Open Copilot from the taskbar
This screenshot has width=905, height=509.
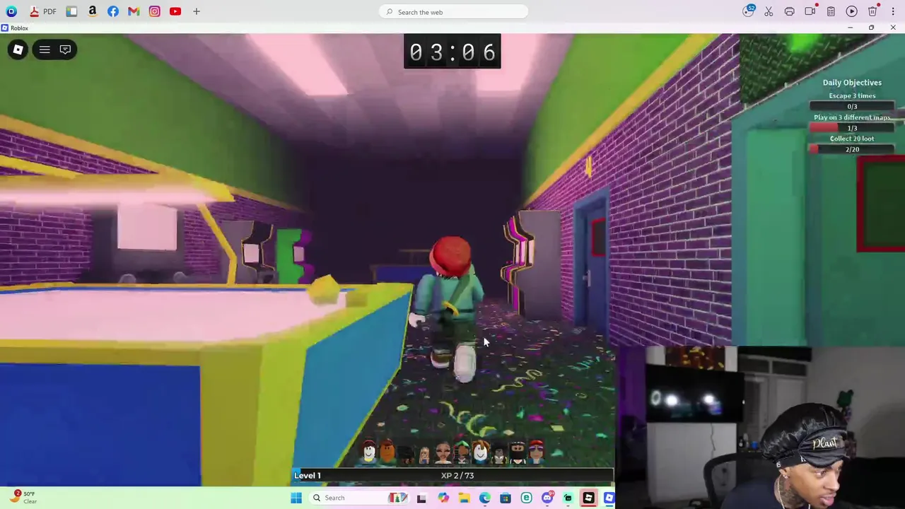(x=443, y=498)
